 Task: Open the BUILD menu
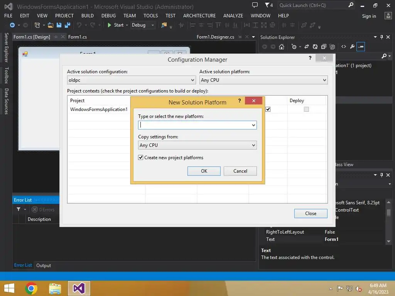coord(88,15)
